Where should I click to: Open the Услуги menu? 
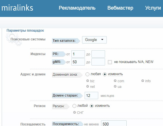coord(153,8)
